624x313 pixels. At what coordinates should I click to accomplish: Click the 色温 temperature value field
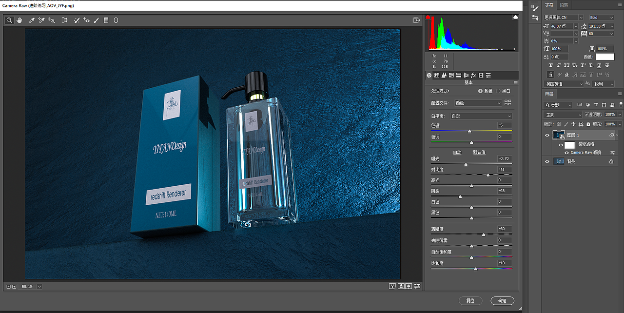point(504,126)
